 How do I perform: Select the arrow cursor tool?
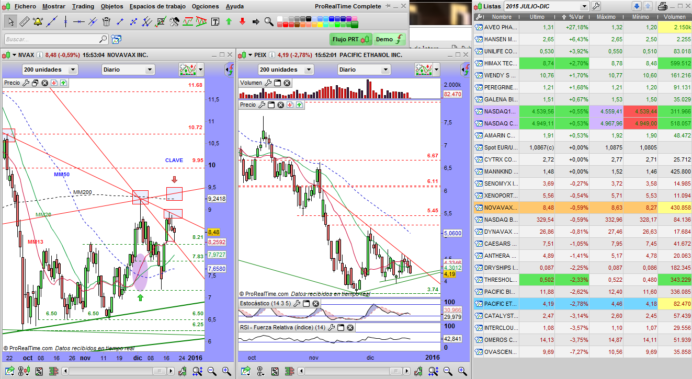coord(10,22)
